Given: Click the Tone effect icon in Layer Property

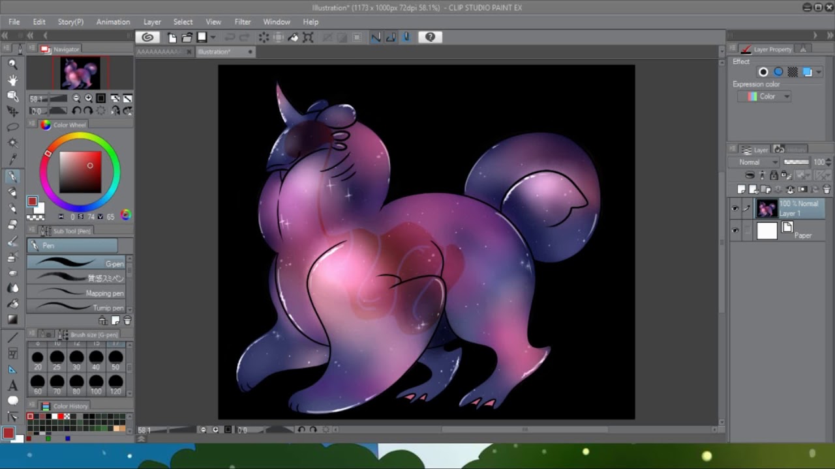Looking at the screenshot, I should coord(793,72).
